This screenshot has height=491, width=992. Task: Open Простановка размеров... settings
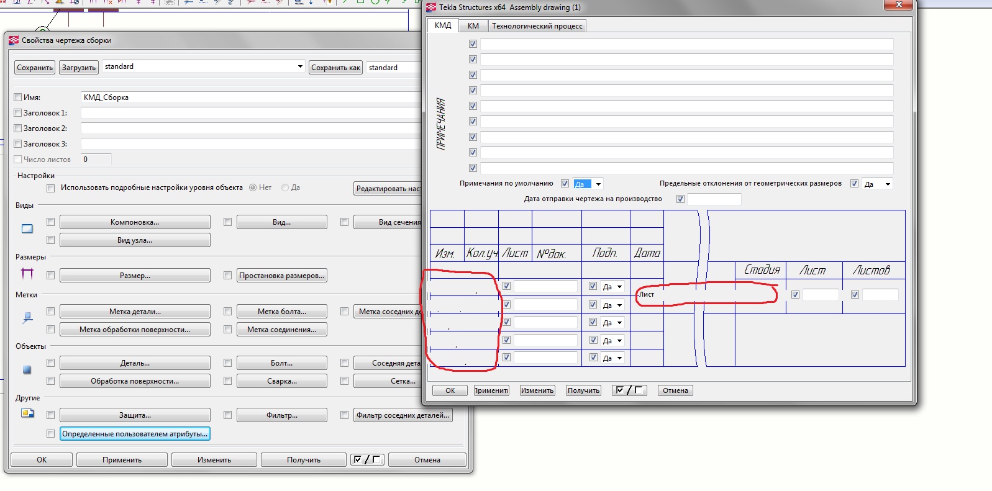pyautogui.click(x=282, y=276)
